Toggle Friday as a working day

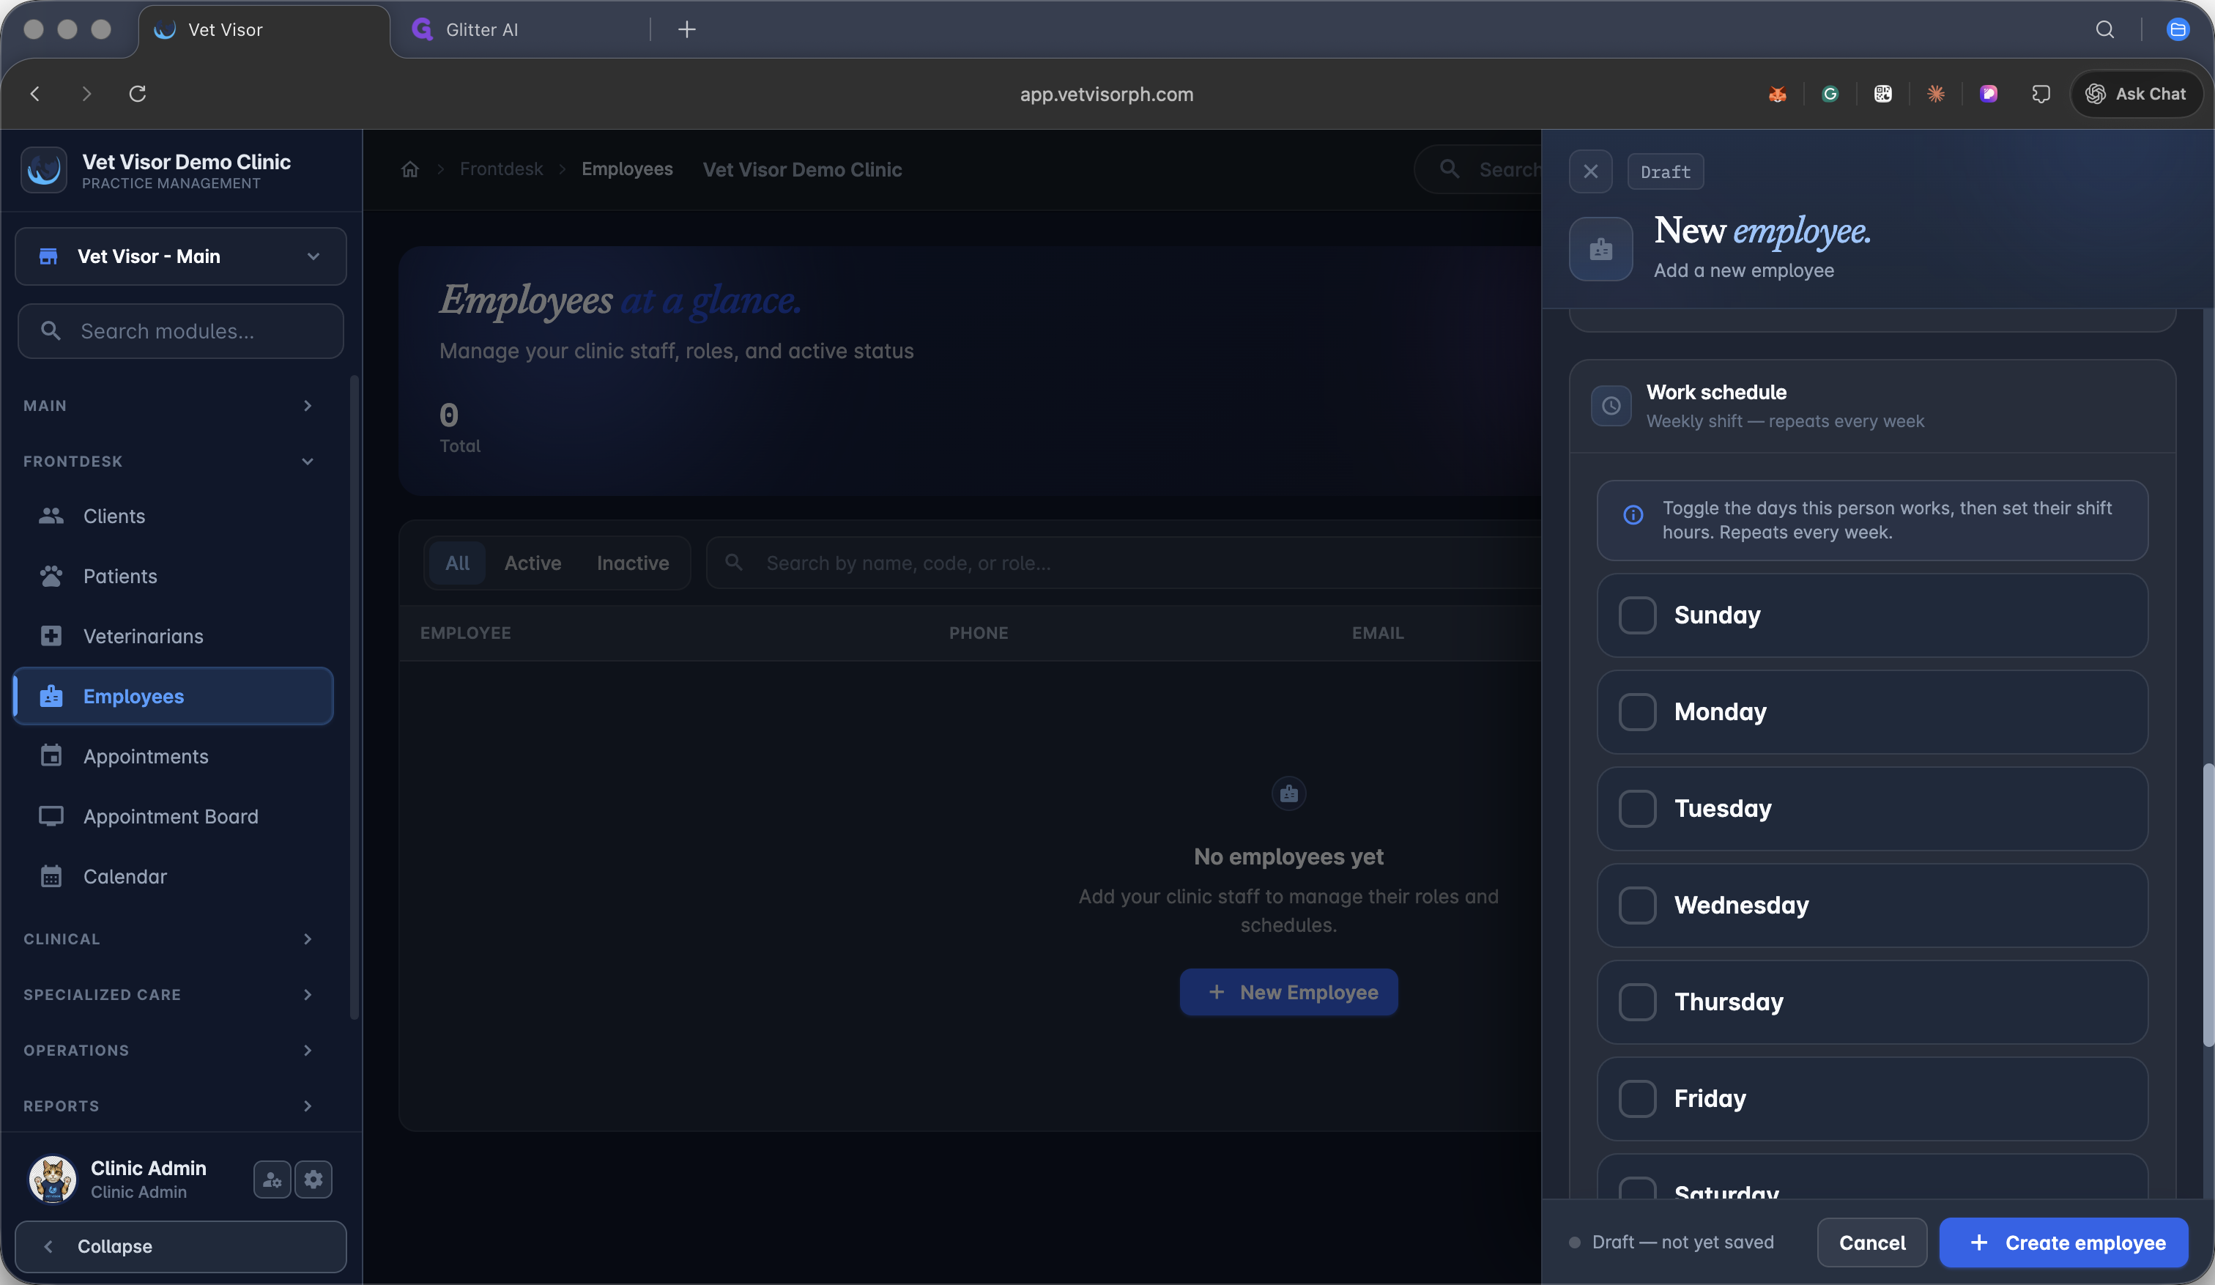(1636, 1099)
